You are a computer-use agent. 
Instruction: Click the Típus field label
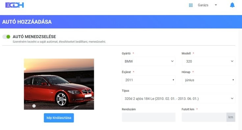[x=125, y=91]
